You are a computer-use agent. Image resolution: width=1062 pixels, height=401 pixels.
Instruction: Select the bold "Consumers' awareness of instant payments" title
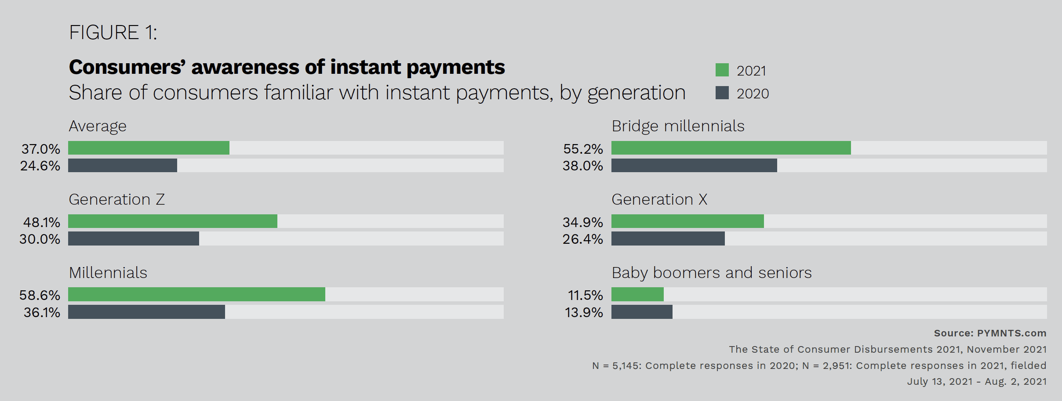[287, 67]
